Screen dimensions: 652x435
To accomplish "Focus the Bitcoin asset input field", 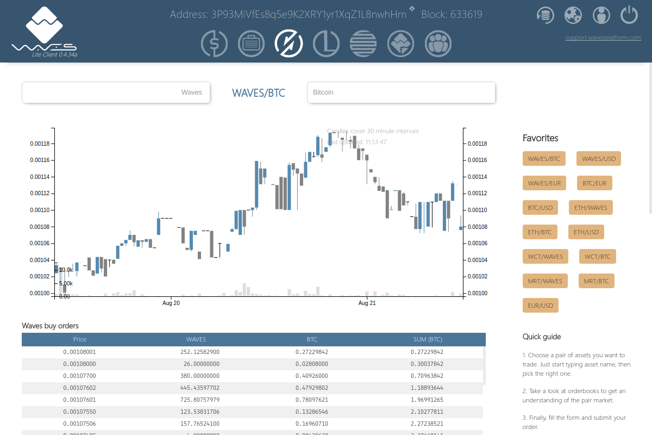I will pyautogui.click(x=401, y=92).
